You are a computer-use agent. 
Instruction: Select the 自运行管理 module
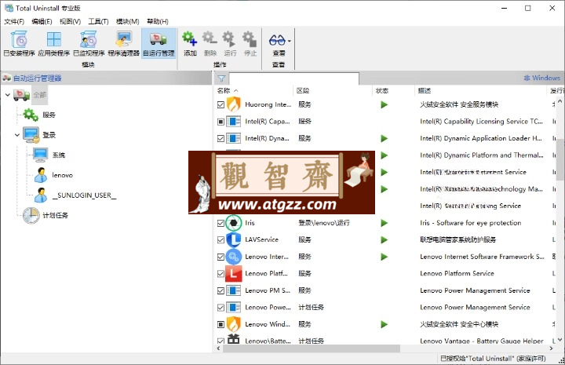click(x=159, y=44)
